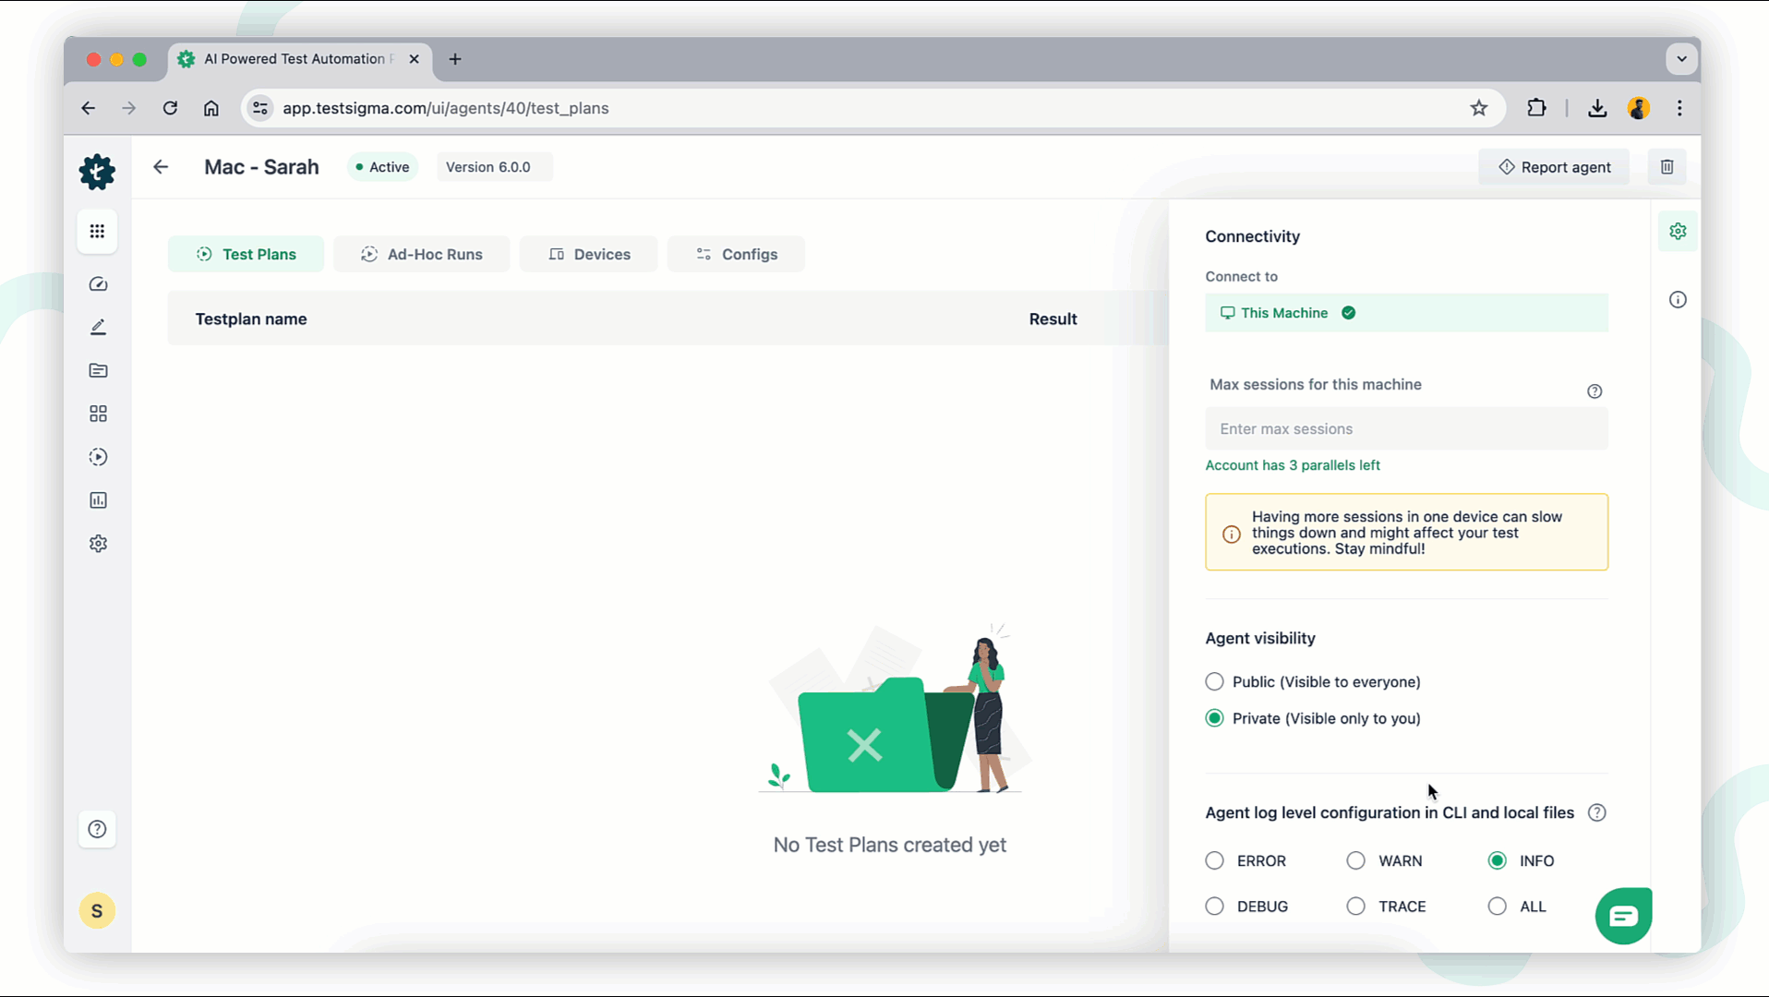This screenshot has height=997, width=1769.
Task: Open the user avatar labeled S
Action: coord(97,911)
